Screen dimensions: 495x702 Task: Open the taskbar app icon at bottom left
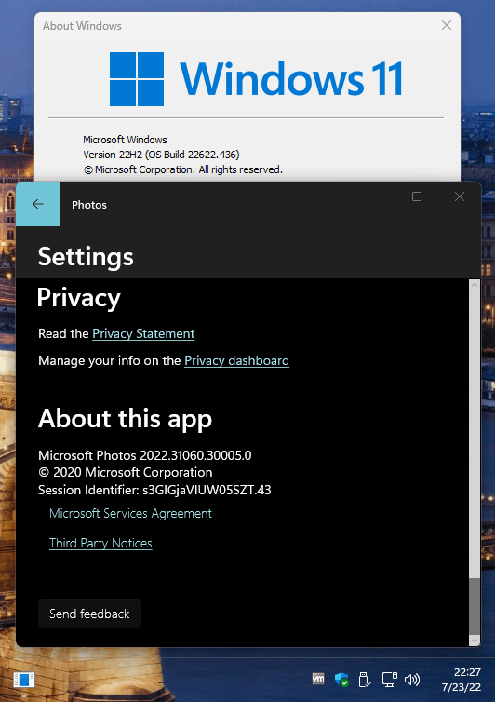pyautogui.click(x=24, y=680)
